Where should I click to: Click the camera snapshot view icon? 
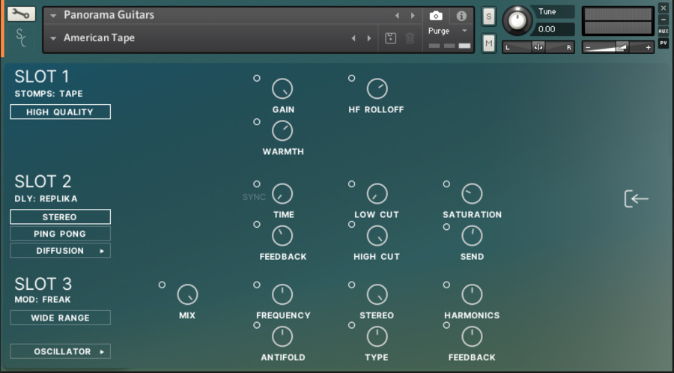pos(435,16)
